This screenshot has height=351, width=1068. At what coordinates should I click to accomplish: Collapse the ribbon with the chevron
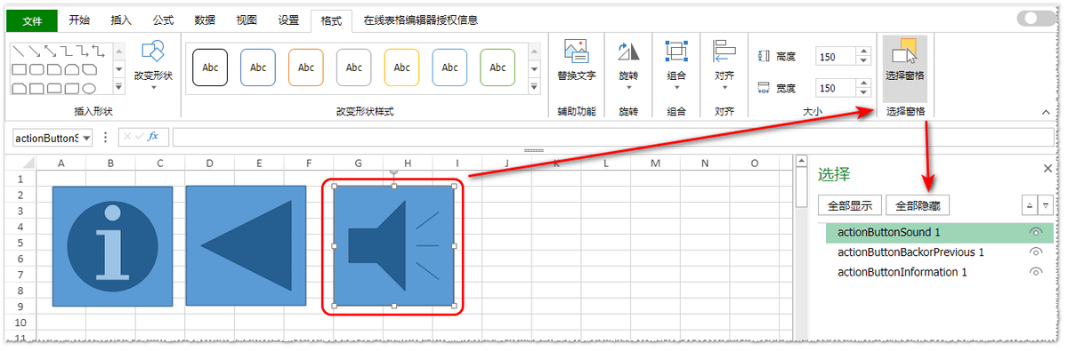1046,112
